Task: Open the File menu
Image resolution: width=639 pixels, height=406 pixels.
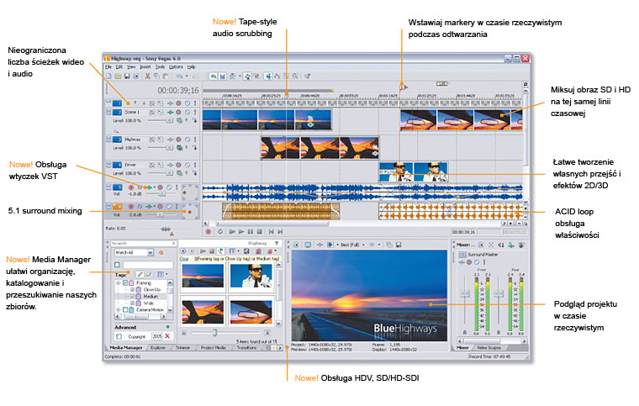Action: 108,66
